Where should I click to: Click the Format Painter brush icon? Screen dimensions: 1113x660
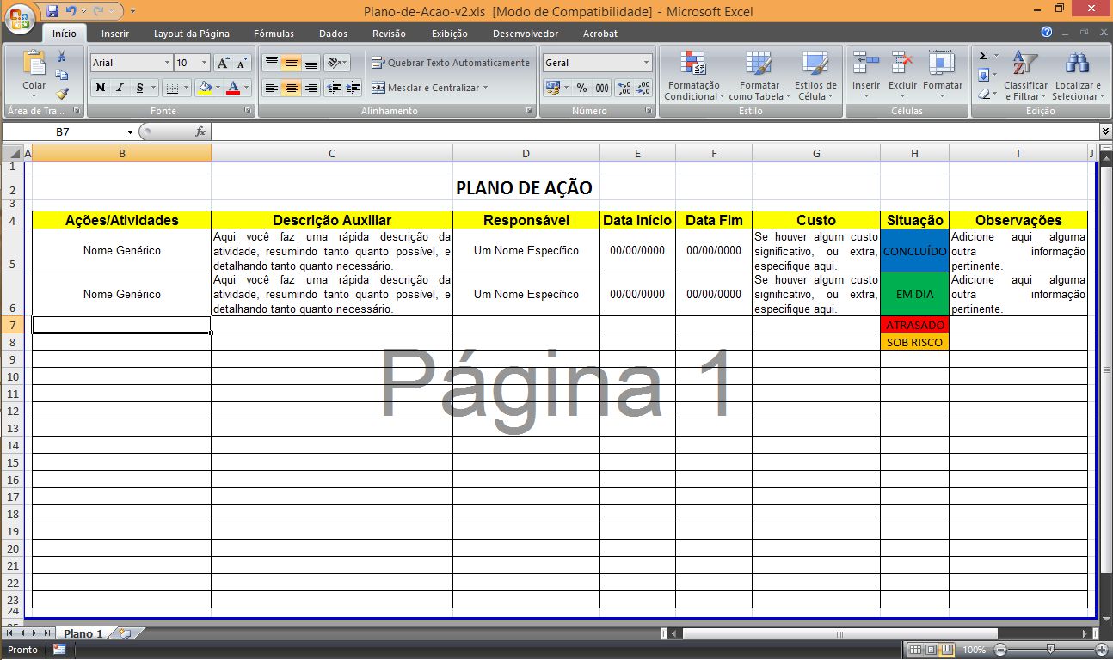[x=62, y=94]
